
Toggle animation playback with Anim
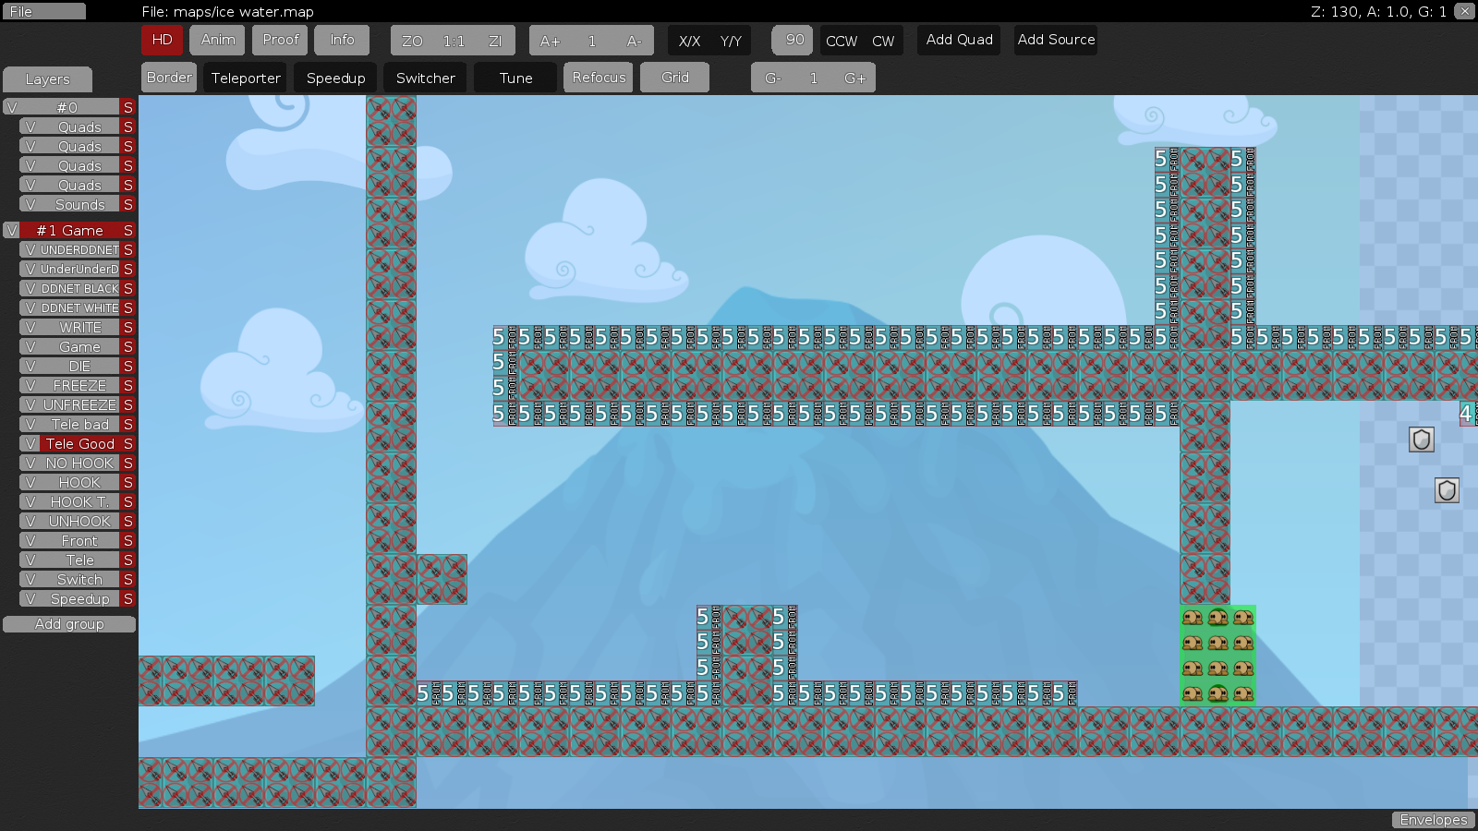pyautogui.click(x=216, y=40)
